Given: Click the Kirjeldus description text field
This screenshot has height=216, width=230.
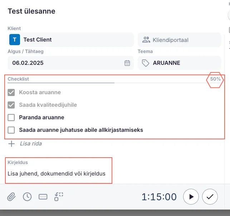Looking at the screenshot, I should tap(57, 174).
